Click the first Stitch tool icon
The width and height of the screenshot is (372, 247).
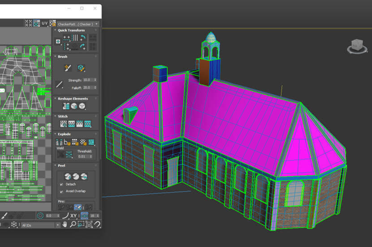click(x=63, y=123)
